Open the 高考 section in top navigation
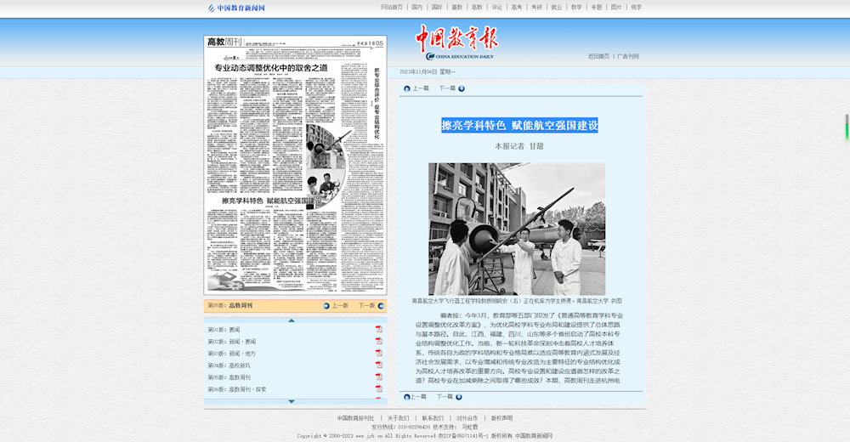850x442 pixels. click(x=517, y=8)
